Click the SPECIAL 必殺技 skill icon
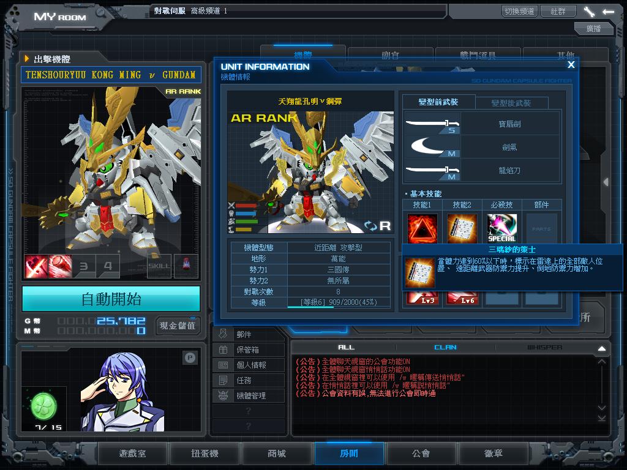The width and height of the screenshot is (627, 470). coord(501,228)
